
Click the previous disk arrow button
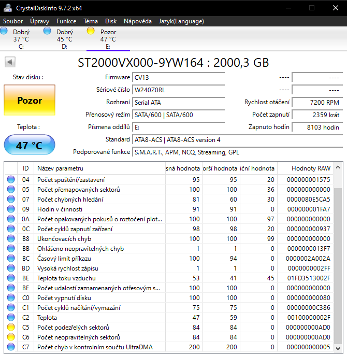[x=9, y=62]
